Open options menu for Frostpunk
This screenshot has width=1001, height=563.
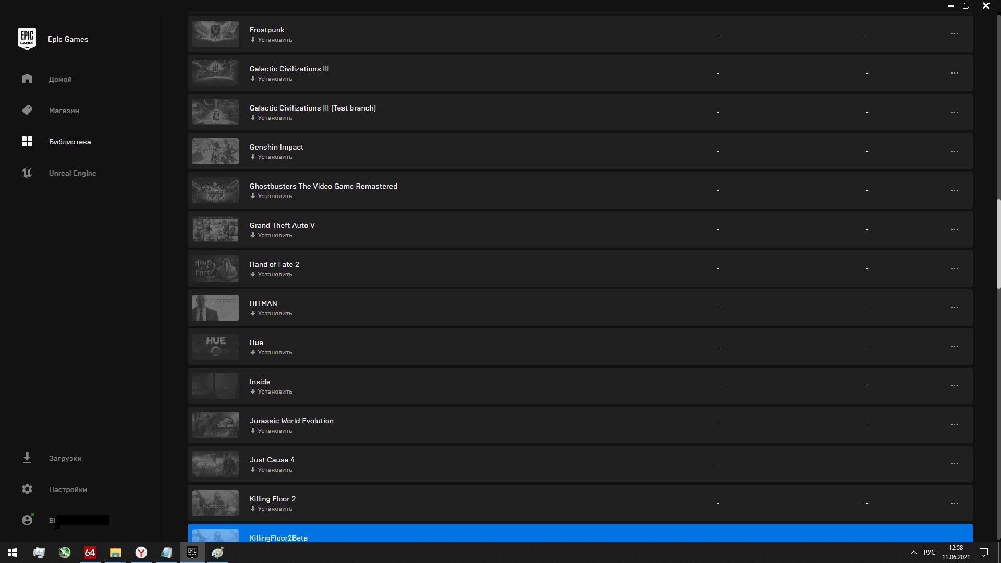[954, 34]
